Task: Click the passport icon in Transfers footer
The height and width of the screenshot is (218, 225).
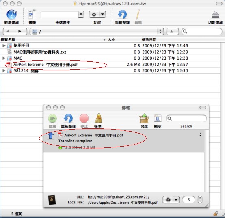Action: tap(52, 200)
